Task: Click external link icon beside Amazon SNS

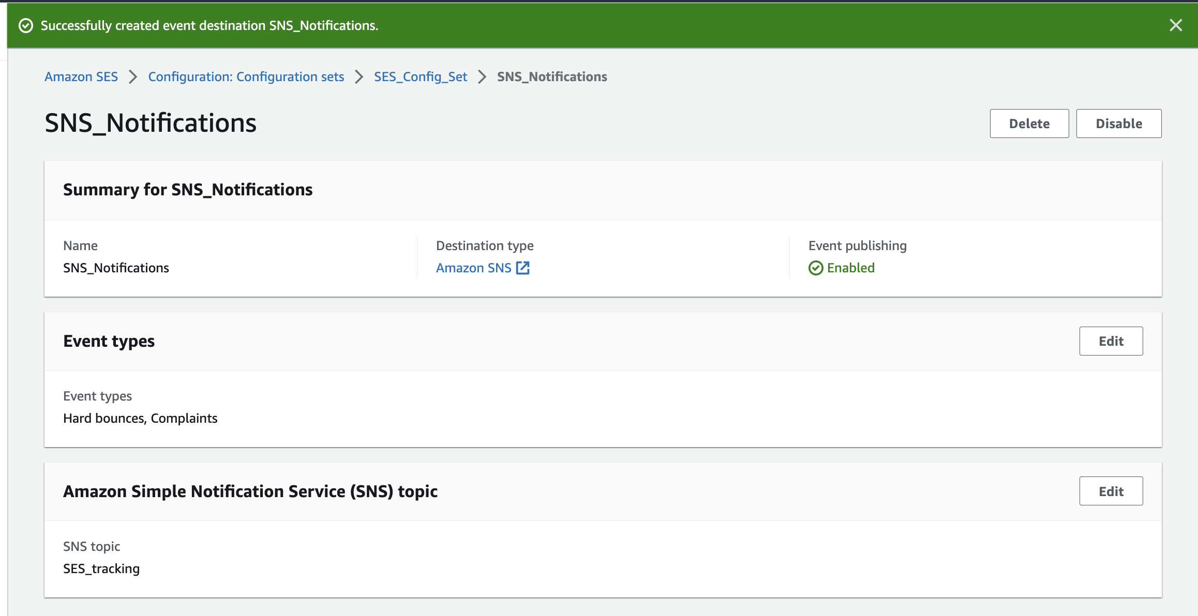Action: tap(523, 268)
